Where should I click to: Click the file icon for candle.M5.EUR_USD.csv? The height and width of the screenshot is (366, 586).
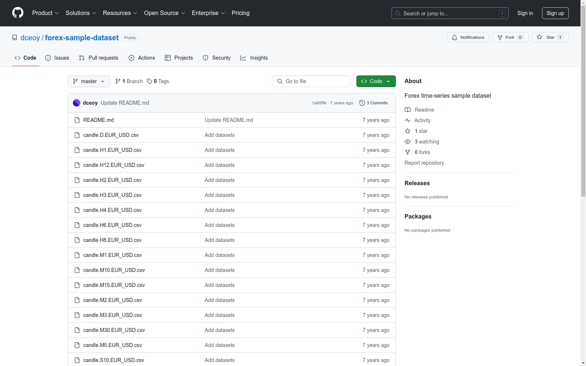77,345
